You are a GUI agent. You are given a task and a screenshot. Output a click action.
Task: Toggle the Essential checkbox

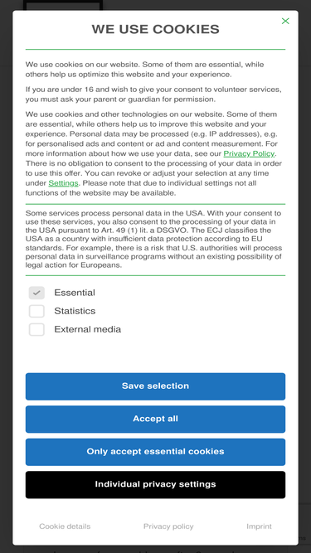[36, 293]
